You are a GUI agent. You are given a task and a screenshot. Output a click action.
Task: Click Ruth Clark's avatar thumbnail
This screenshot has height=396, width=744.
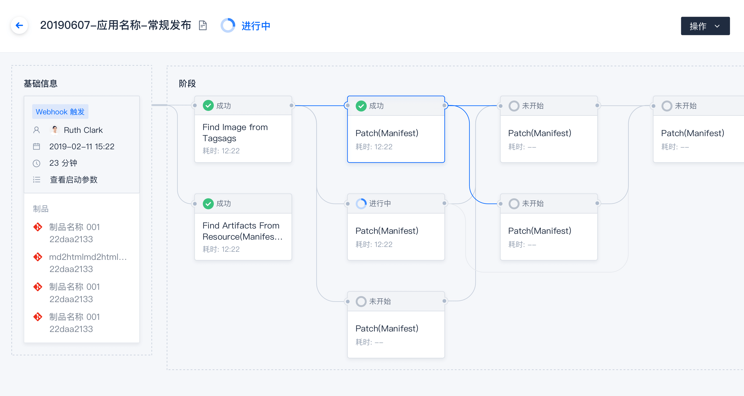(x=55, y=130)
